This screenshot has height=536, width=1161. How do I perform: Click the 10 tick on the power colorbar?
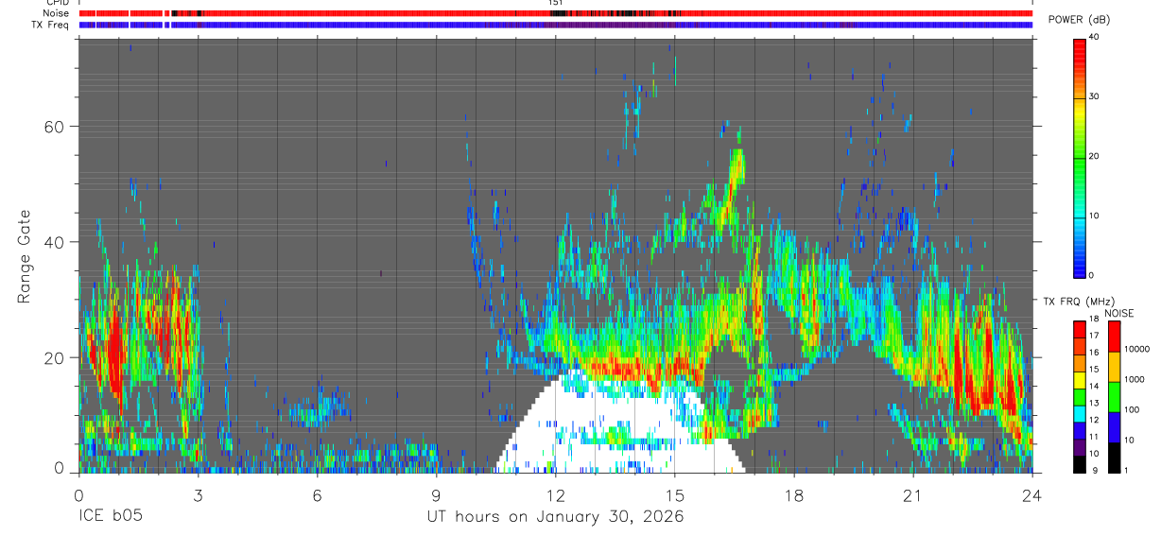(1093, 216)
